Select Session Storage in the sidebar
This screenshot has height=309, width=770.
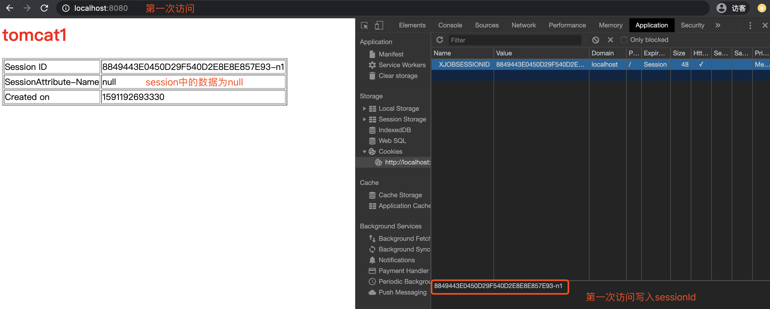(x=402, y=119)
